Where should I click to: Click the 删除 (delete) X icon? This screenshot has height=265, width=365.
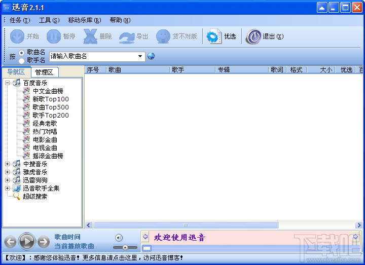click(x=90, y=36)
